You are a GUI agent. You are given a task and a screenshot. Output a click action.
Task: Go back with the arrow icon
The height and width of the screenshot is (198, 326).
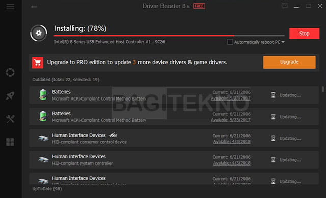[x=34, y=7]
